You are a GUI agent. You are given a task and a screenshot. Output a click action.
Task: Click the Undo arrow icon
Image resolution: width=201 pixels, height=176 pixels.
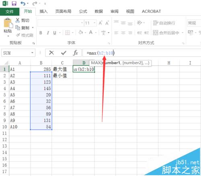pyautogui.click(x=23, y=4)
